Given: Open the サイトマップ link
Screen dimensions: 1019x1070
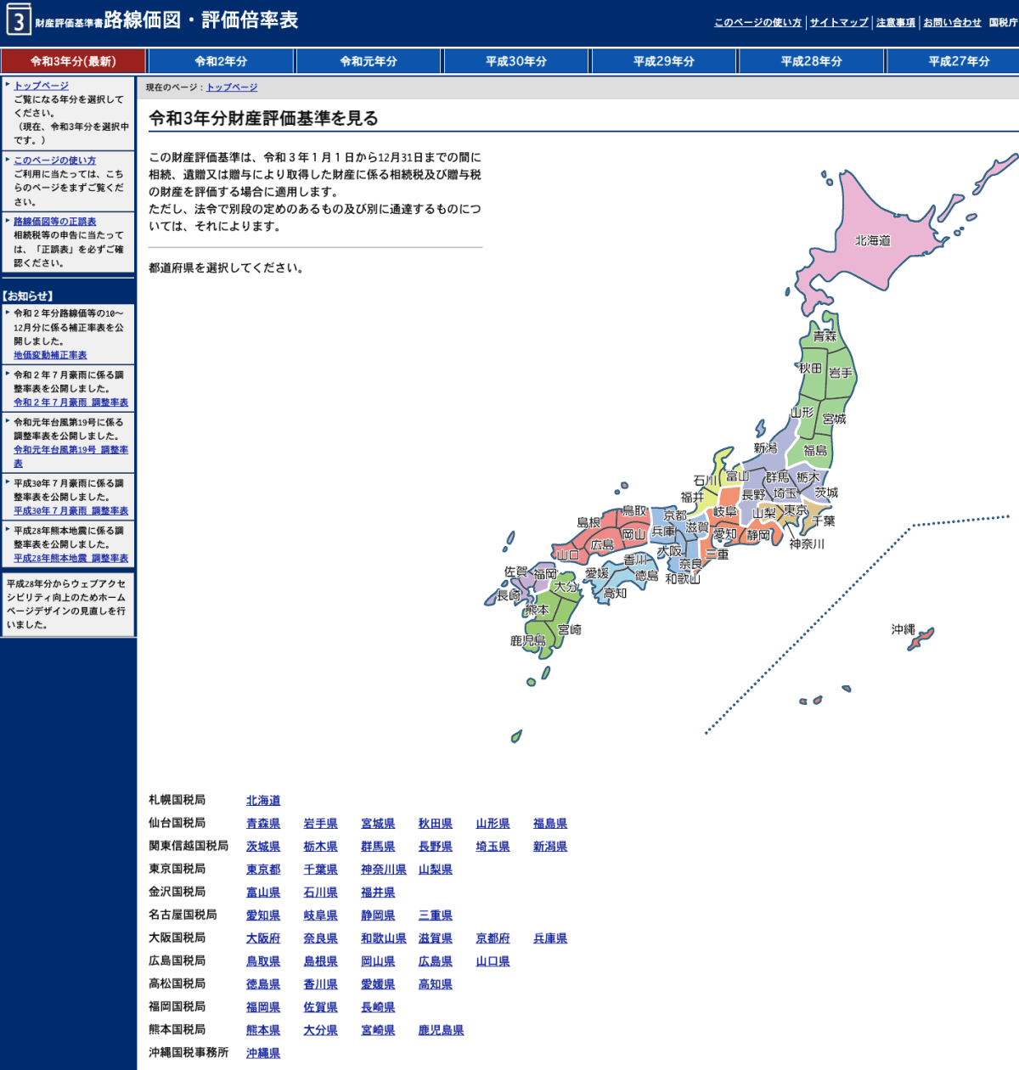Looking at the screenshot, I should 839,23.
